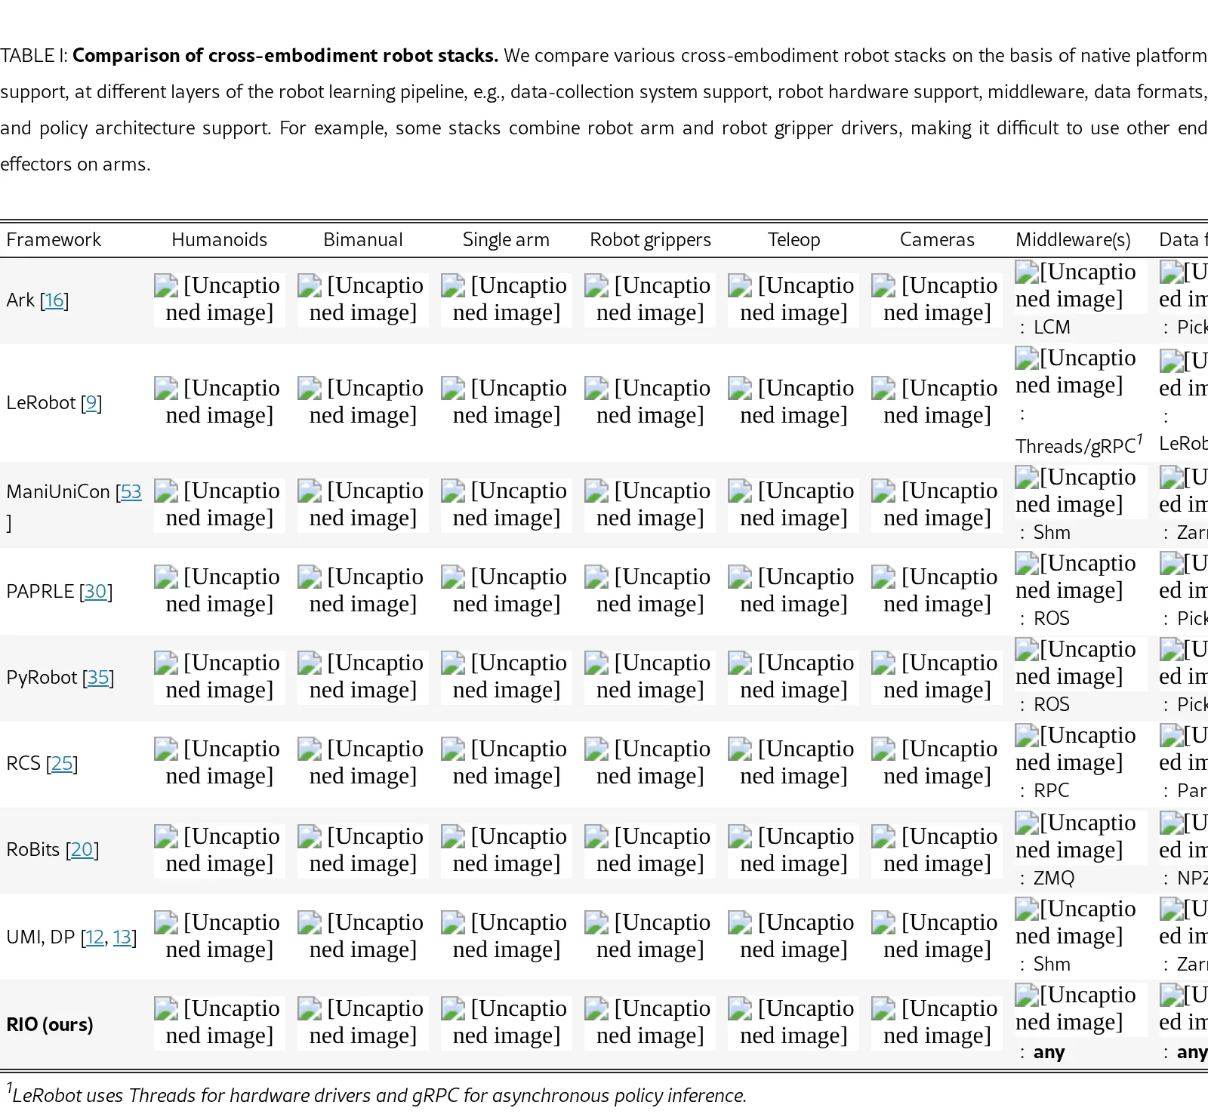Select RIO (ours) Humanoids image icon
1208x1114 pixels.
click(x=166, y=1009)
